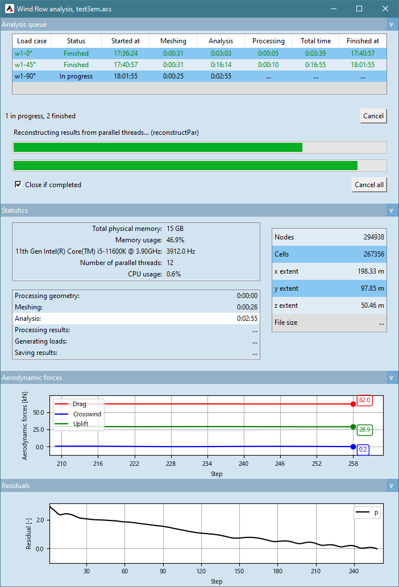Collapse the Analysis queue section
399x587 pixels.
(391, 24)
